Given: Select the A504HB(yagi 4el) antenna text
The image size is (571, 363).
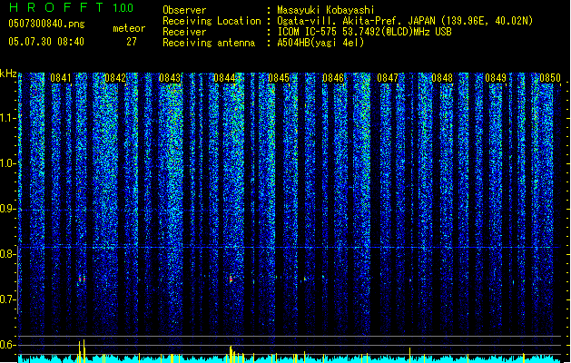Looking at the screenshot, I should point(320,43).
